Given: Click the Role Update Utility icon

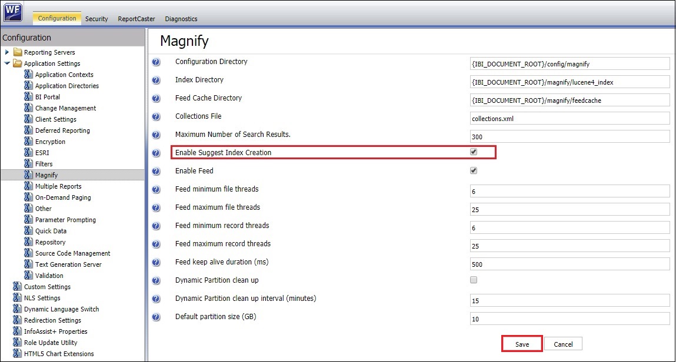Looking at the screenshot, I should [17, 343].
